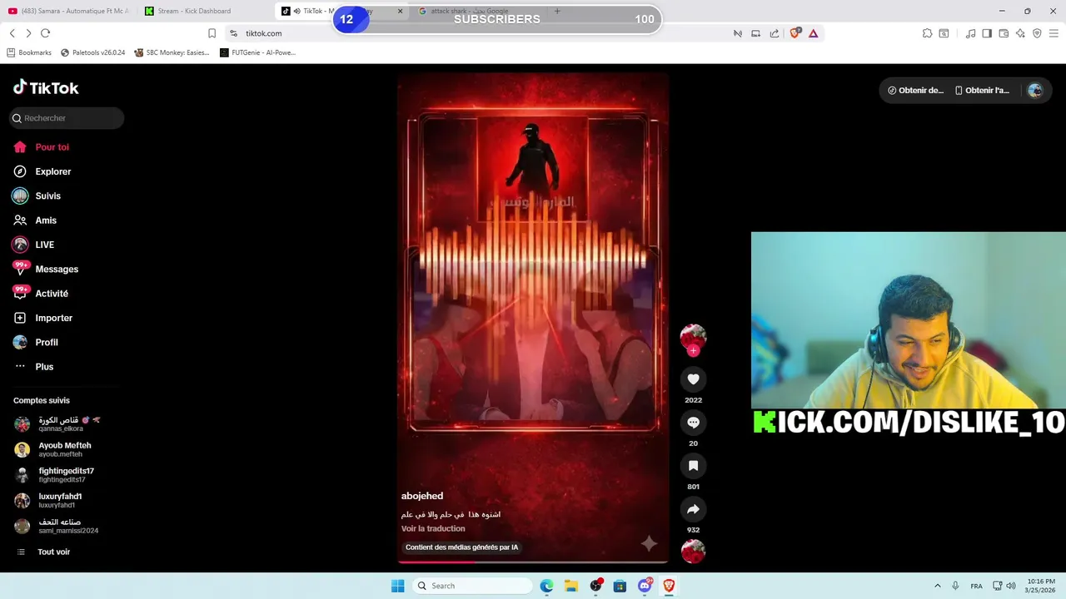Bookmark this page in address bar
Image resolution: width=1066 pixels, height=599 pixels.
[x=212, y=33]
